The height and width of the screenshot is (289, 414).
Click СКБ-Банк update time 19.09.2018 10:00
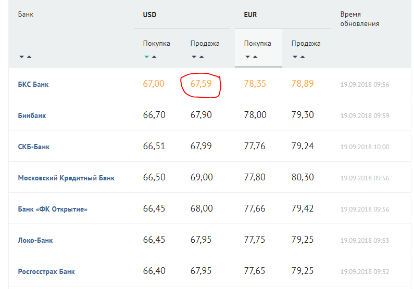pyautogui.click(x=365, y=147)
